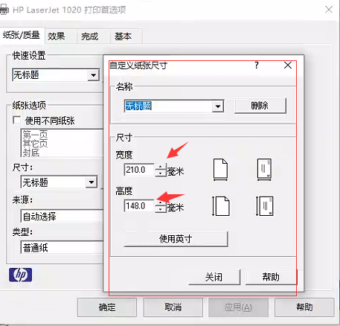Image resolution: width=340 pixels, height=326 pixels.
Task: Click 帮助 in main preferences window
Action: click(304, 307)
